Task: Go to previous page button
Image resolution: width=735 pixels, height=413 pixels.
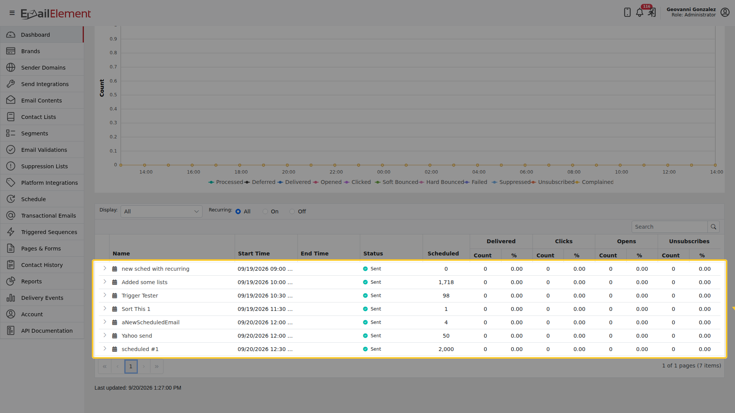Action: click(118, 366)
